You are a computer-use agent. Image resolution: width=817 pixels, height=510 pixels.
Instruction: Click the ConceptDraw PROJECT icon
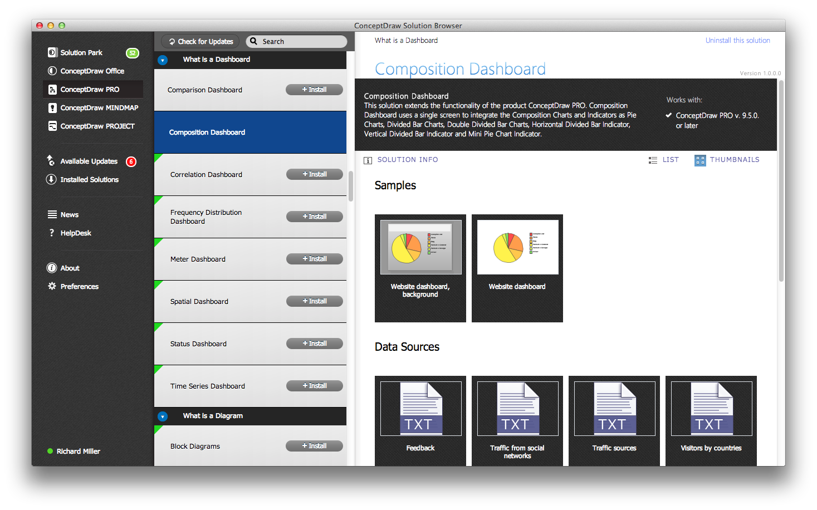(52, 126)
